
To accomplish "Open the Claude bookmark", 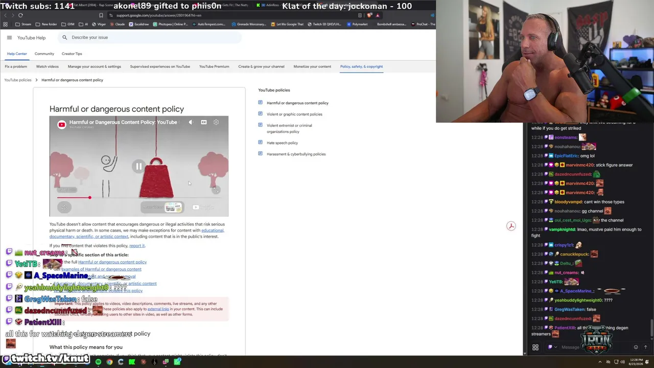I will point(118,24).
